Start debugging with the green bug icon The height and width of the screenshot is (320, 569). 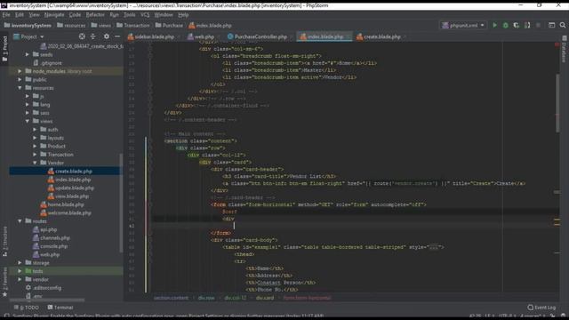coord(506,26)
